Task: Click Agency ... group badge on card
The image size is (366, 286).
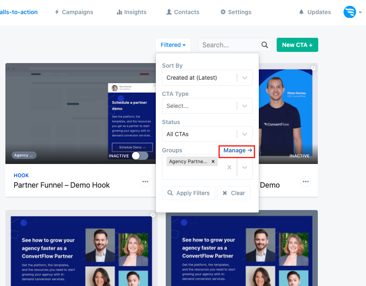Action: (x=24, y=155)
